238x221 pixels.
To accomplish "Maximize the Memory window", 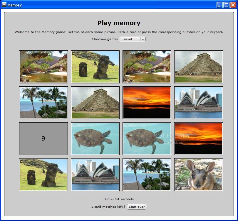I will coord(226,5).
